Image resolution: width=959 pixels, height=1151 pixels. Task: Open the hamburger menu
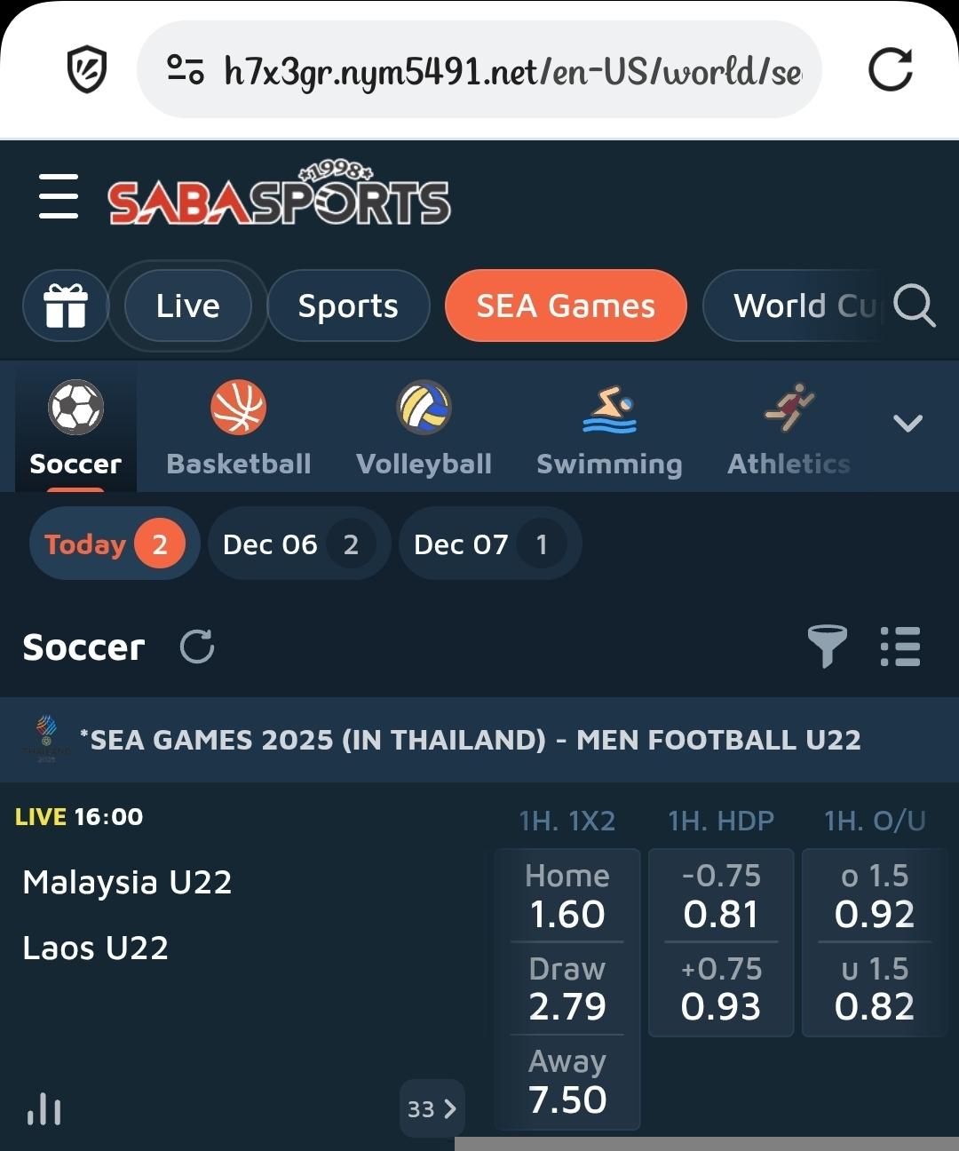pos(59,197)
